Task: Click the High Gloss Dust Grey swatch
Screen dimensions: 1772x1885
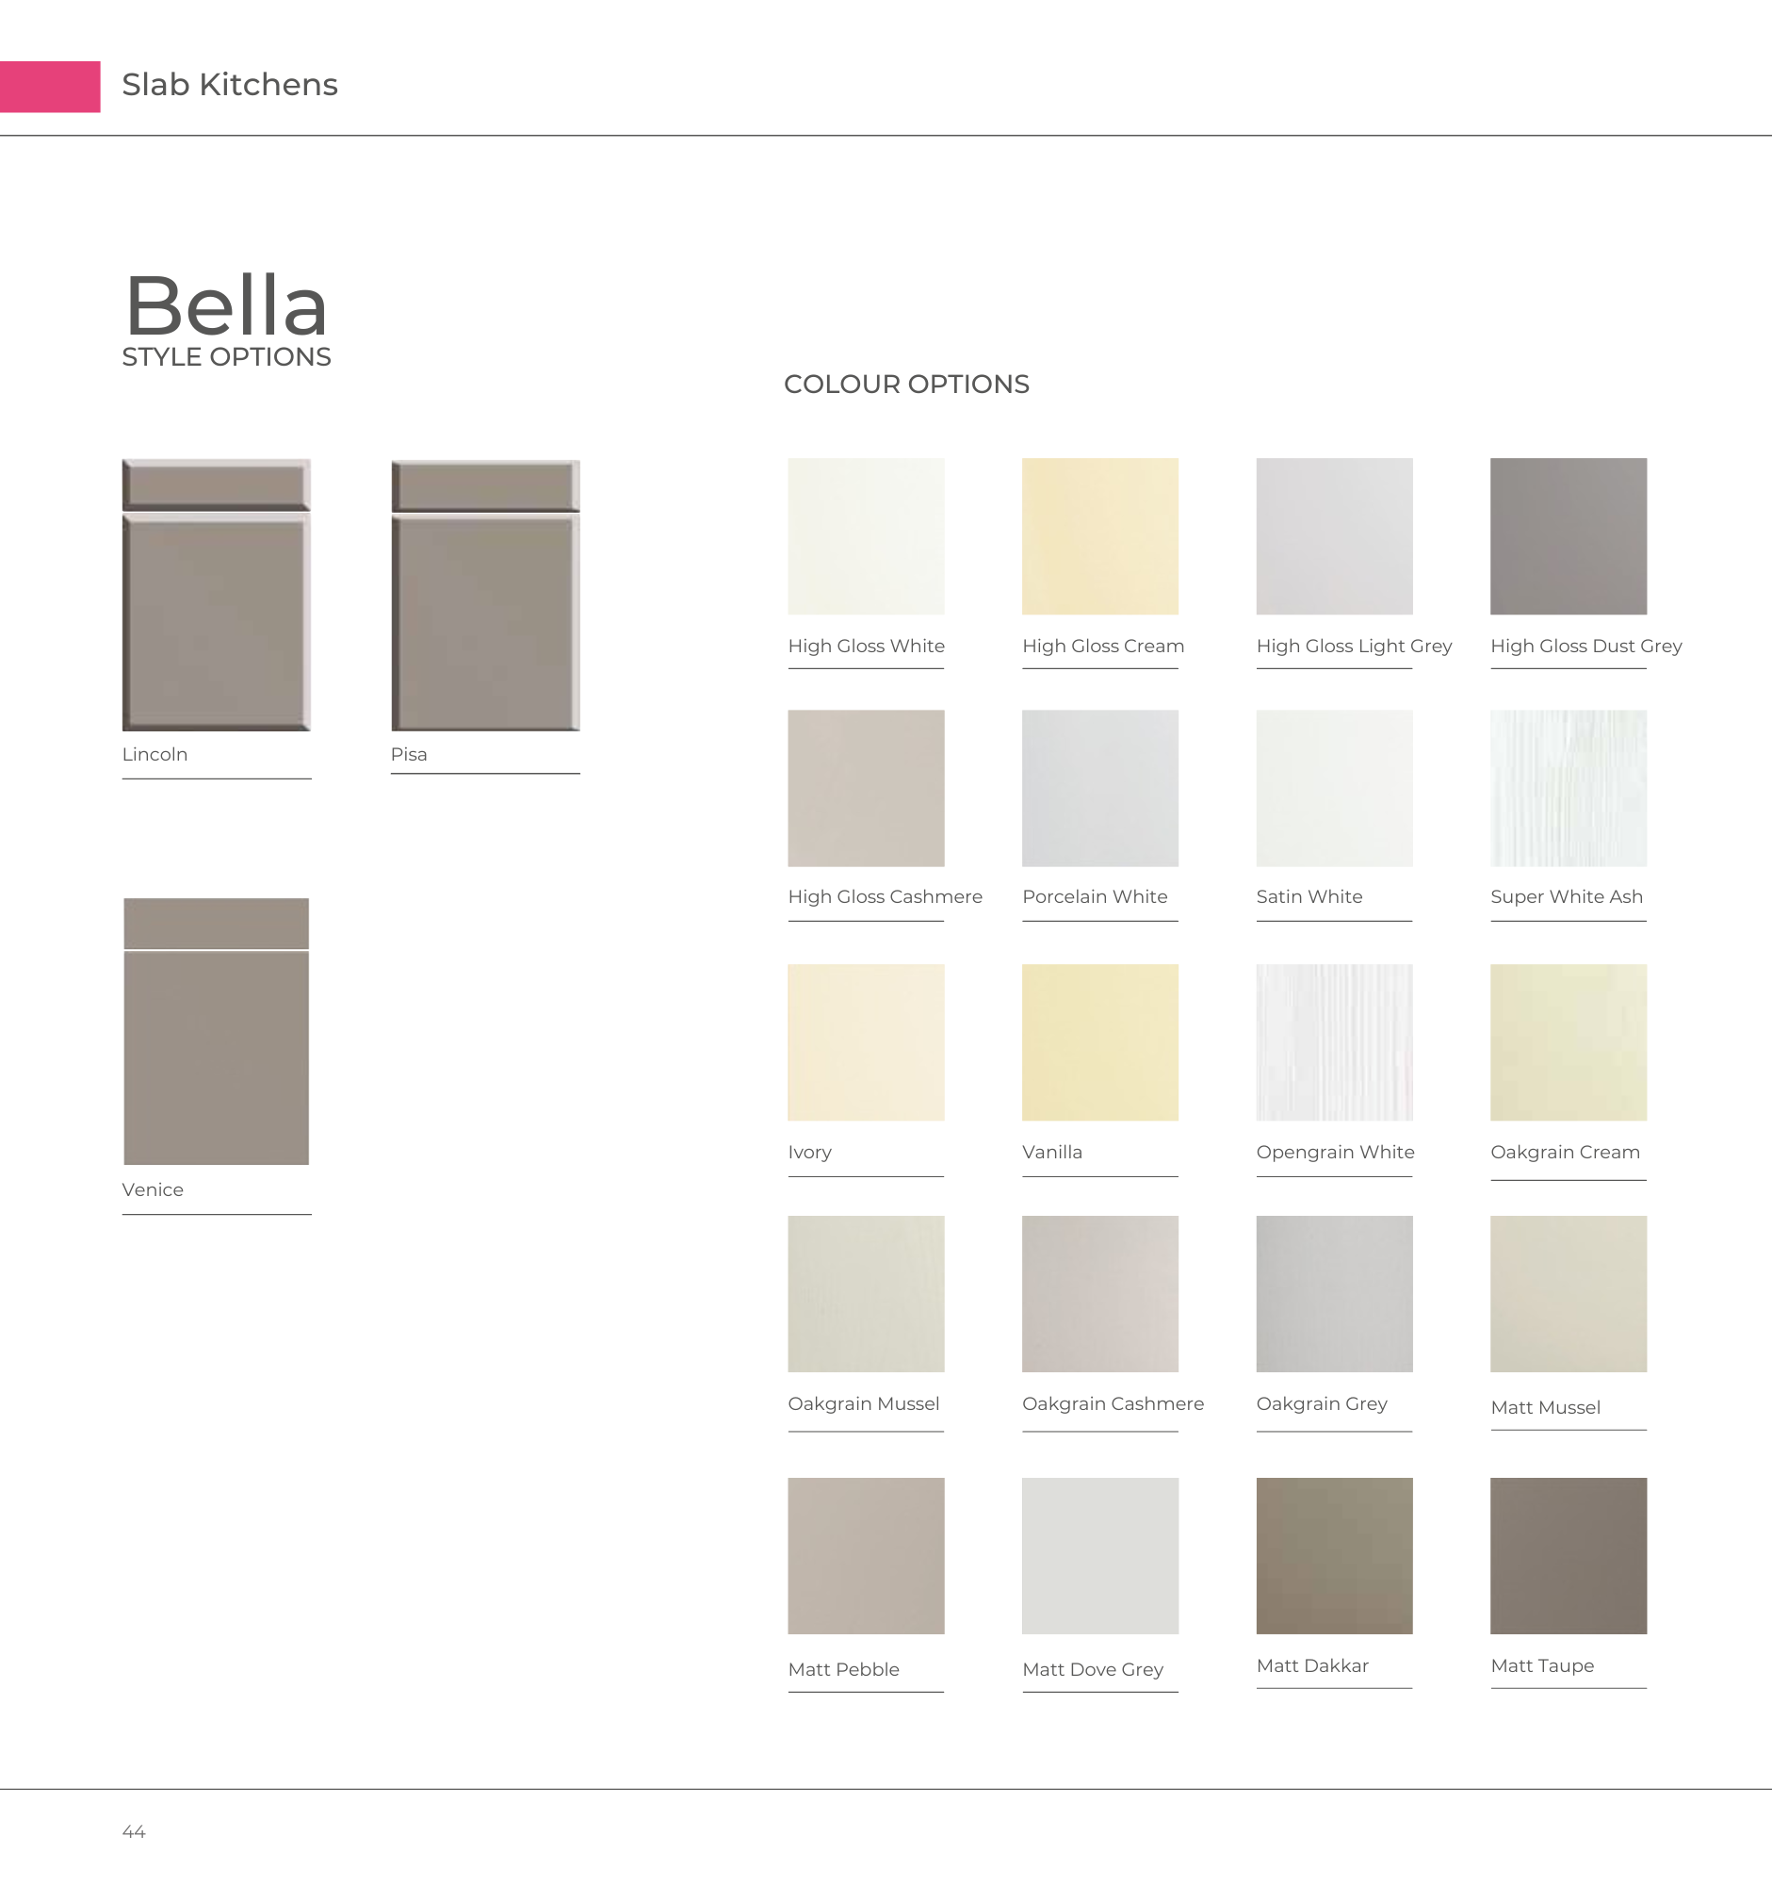Action: pyautogui.click(x=1568, y=535)
